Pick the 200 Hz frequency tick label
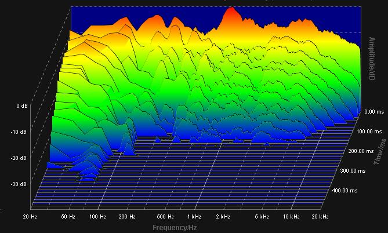The height and width of the screenshot is (233, 388). [x=128, y=217]
